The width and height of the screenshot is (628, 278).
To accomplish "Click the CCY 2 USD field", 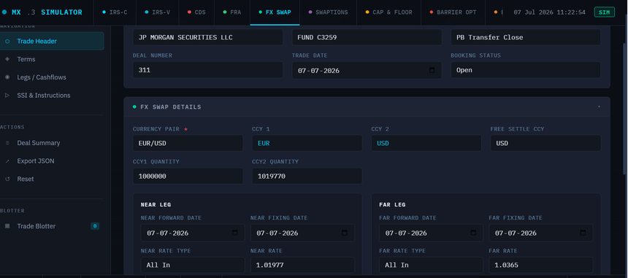I will (x=426, y=143).
